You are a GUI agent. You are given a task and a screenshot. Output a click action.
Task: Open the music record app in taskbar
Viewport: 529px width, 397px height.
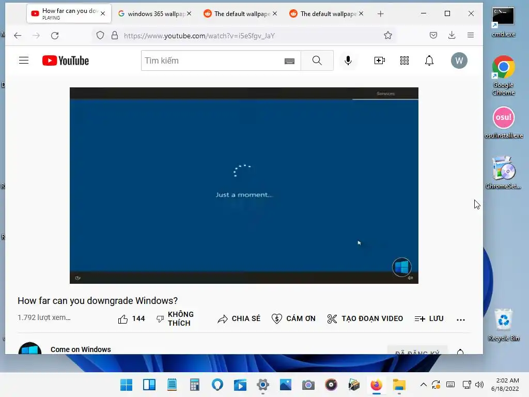[x=331, y=385]
